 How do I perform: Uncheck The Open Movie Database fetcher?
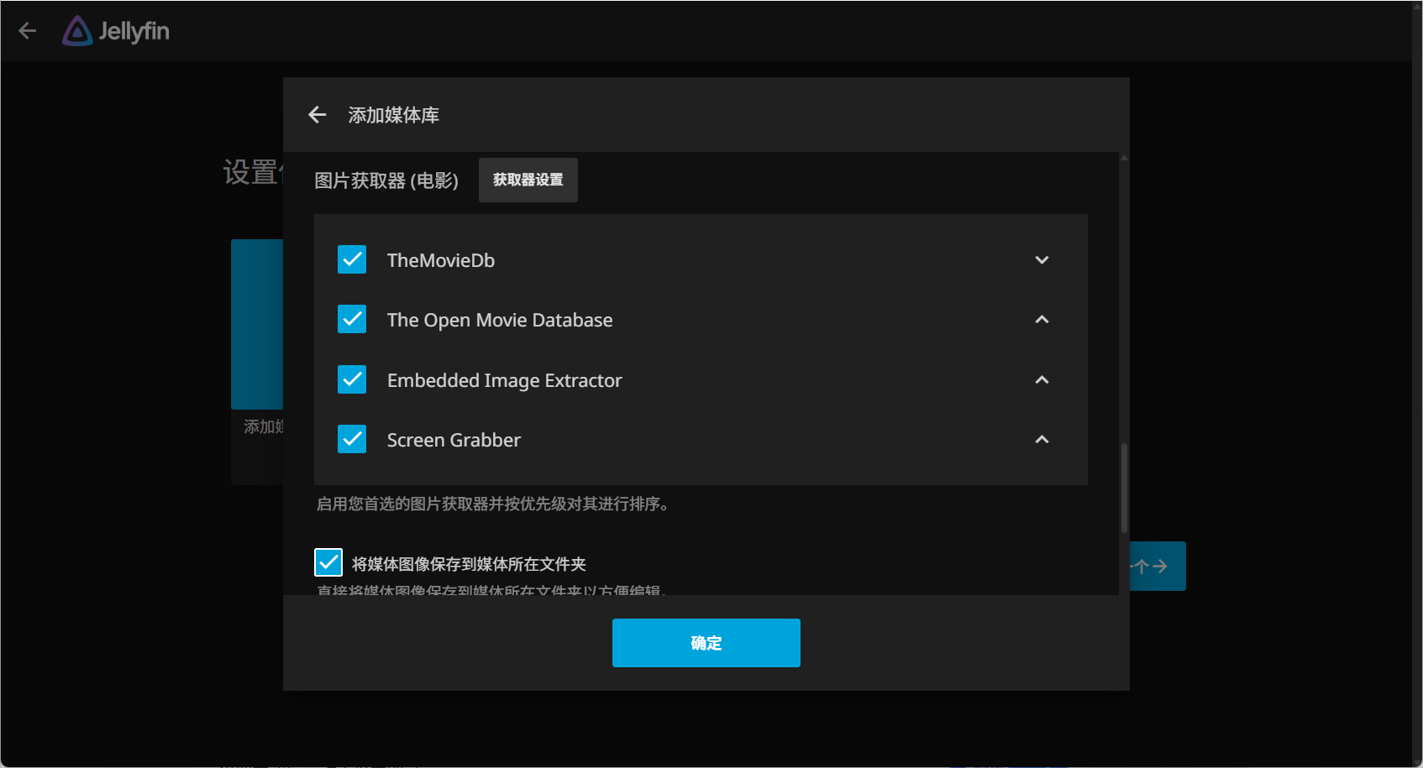(x=352, y=319)
